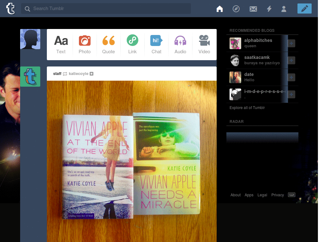The width and height of the screenshot is (322, 242).
Task: Click the alphabitches avatar thumbnail
Action: (235, 43)
